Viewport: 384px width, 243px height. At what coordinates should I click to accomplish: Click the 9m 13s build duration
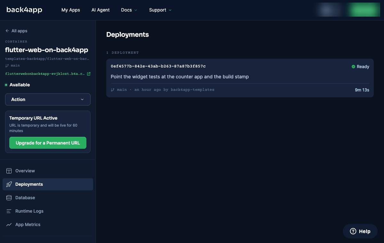362,90
